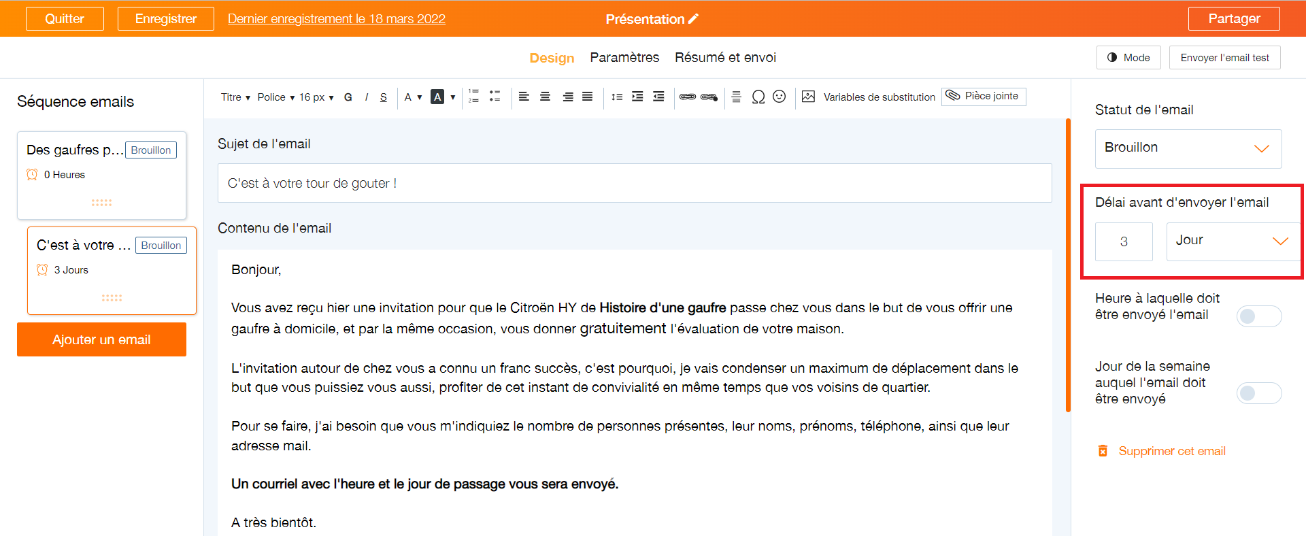Insert a bulleted list
1306x536 pixels.
[495, 96]
